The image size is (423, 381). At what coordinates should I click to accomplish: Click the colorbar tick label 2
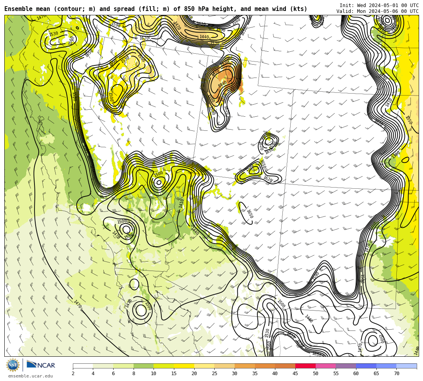[x=73, y=374]
